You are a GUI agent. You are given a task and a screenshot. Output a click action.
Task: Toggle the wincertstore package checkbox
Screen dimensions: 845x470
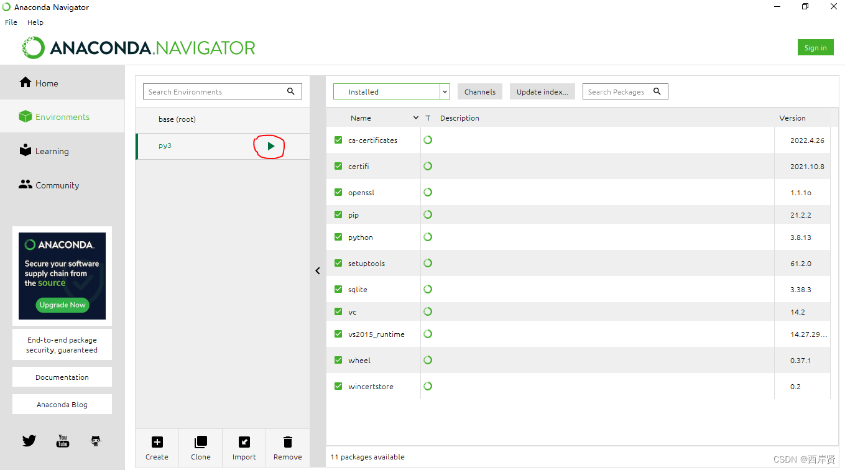pyautogui.click(x=338, y=386)
